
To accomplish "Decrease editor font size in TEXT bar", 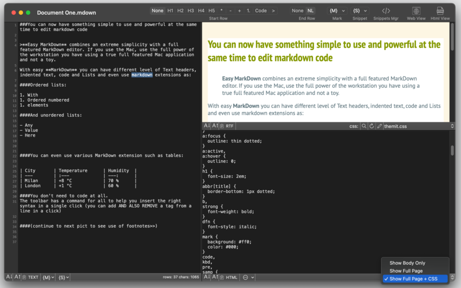I will 9,277.
